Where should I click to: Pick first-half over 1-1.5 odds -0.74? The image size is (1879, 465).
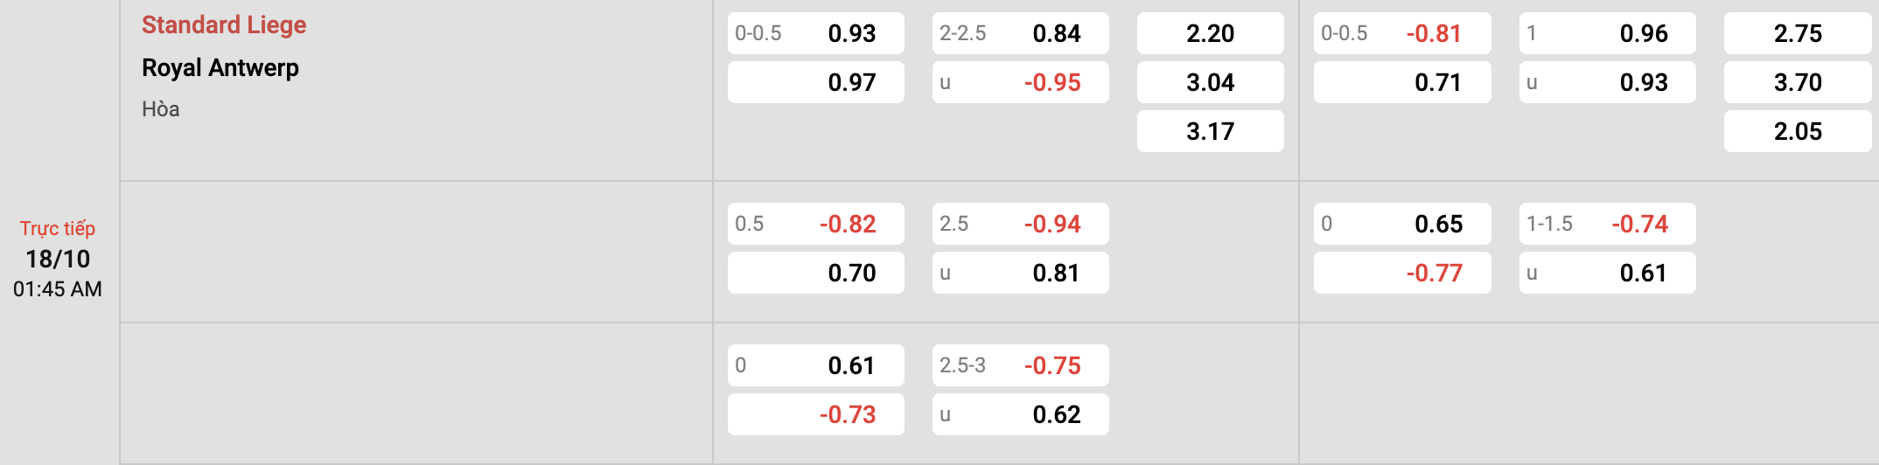coord(1608,224)
